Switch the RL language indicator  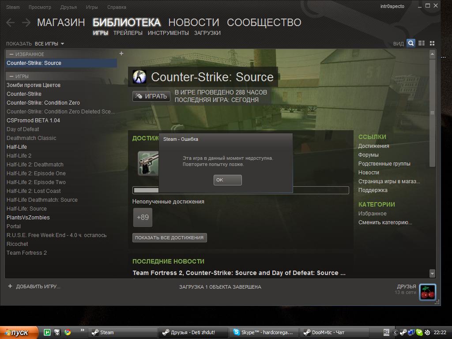point(386,332)
